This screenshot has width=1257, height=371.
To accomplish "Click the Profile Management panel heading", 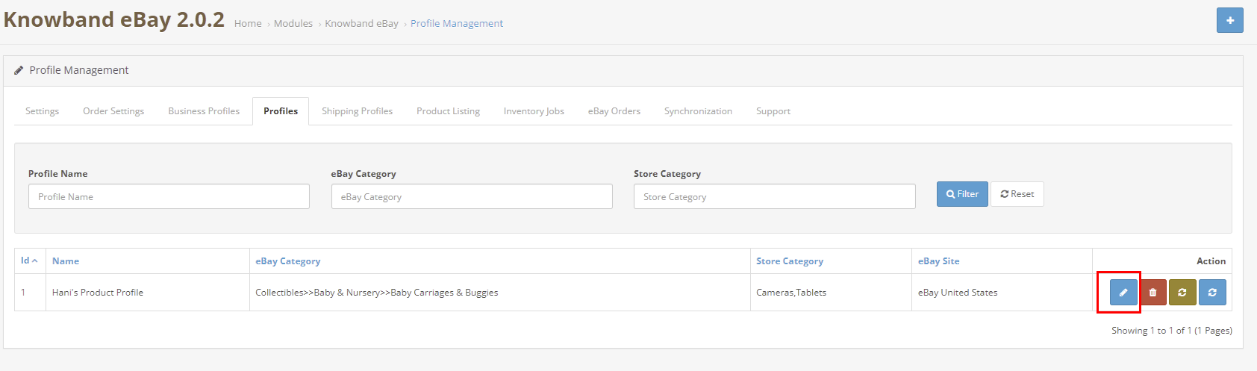I will (x=79, y=70).
